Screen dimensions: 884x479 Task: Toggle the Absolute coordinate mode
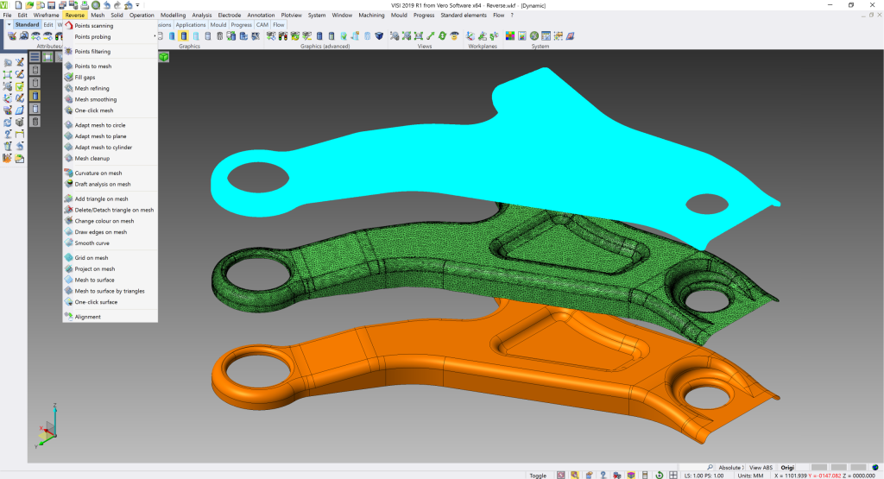tap(730, 467)
